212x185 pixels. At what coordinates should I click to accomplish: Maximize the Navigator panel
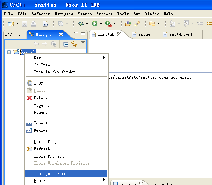pos(83,33)
